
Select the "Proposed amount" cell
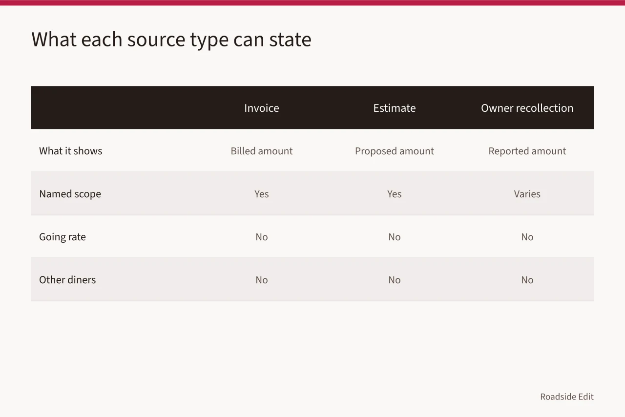(x=395, y=151)
